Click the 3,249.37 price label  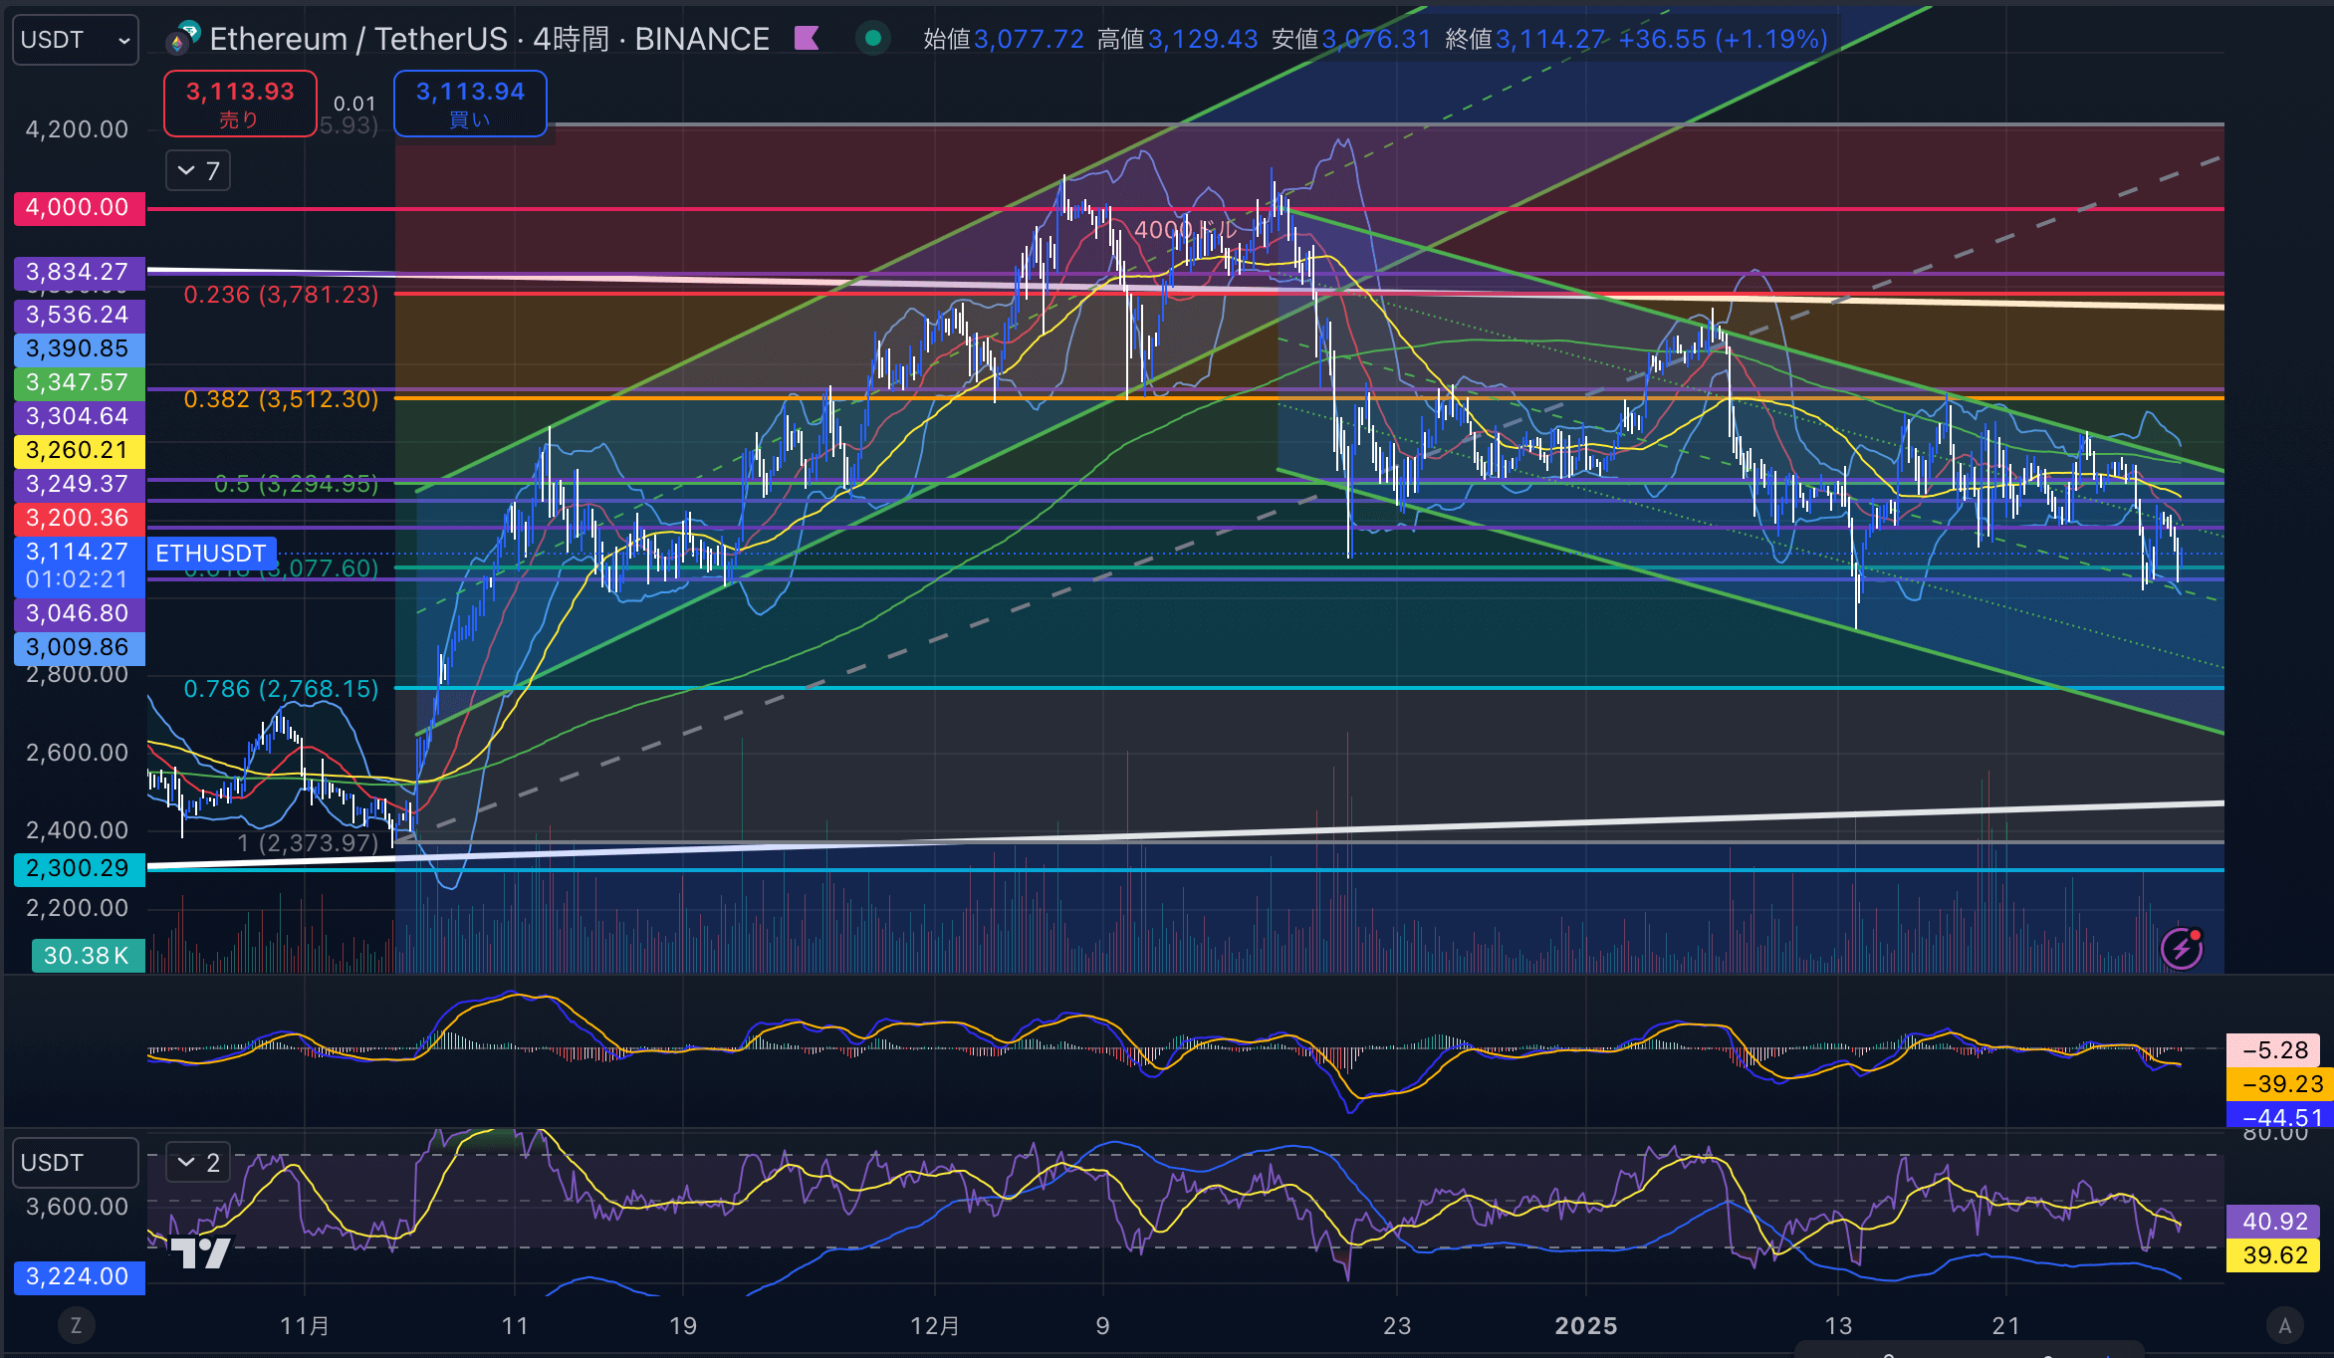[79, 484]
